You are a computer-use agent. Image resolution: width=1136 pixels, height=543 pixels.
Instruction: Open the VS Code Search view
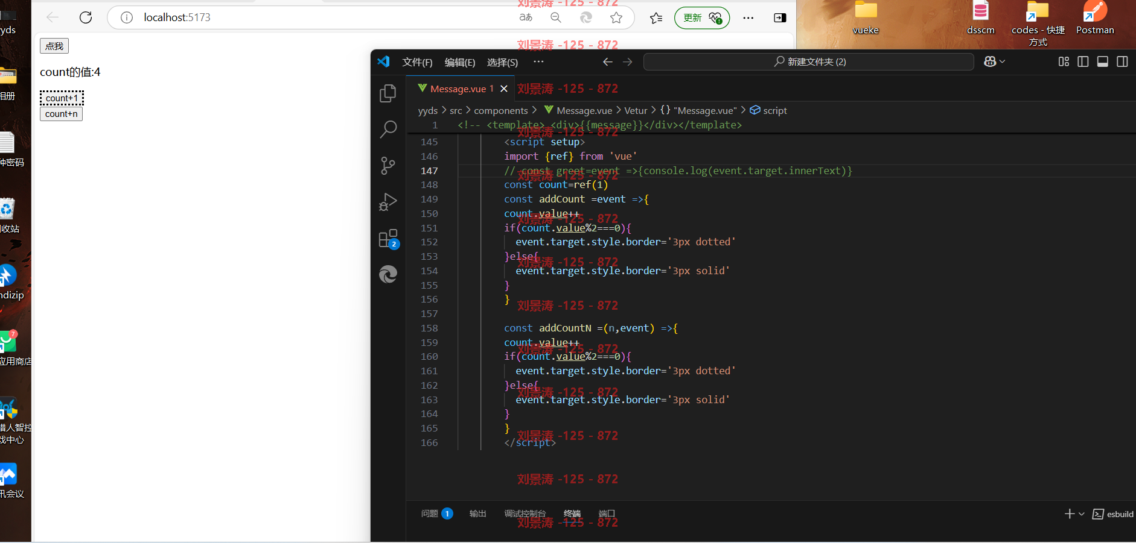(x=388, y=129)
